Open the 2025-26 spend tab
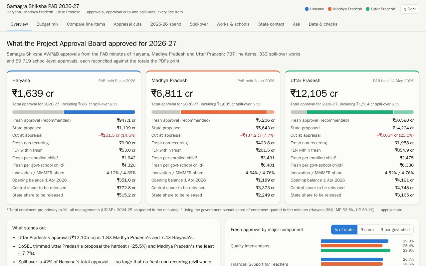Screen dimensions: 426x266 tap(166, 24)
